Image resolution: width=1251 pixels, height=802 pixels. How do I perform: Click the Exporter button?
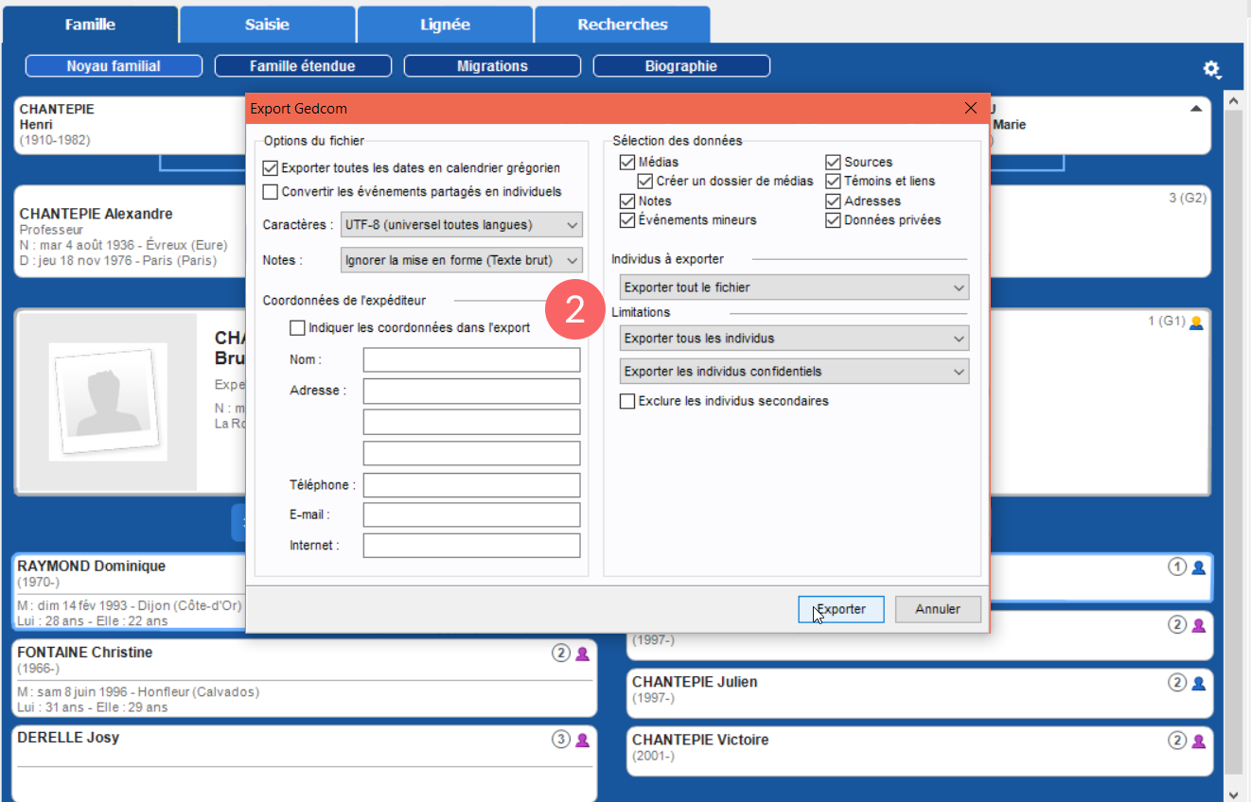840,609
